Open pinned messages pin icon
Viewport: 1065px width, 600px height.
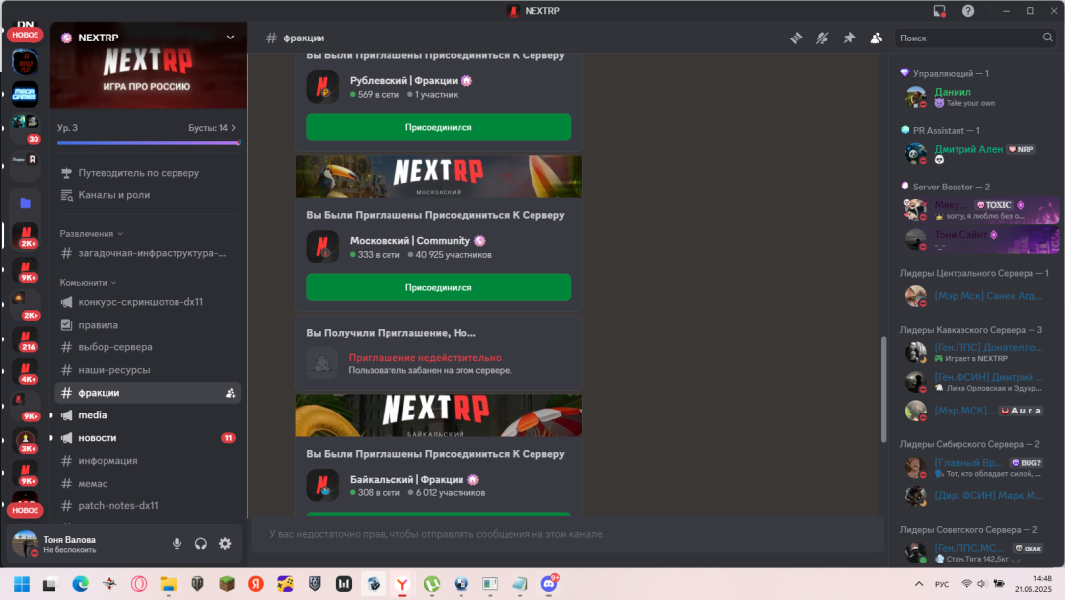[x=849, y=38]
